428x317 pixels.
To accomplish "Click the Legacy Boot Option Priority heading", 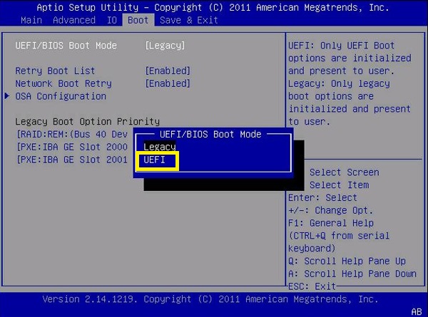I will point(87,122).
